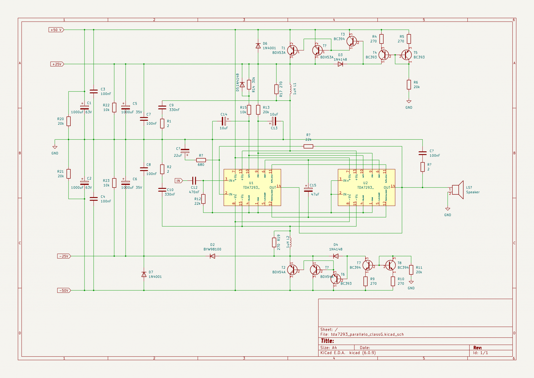Click 'KiCad E.D.A. kicad (6.0.9)' text

tap(348, 353)
